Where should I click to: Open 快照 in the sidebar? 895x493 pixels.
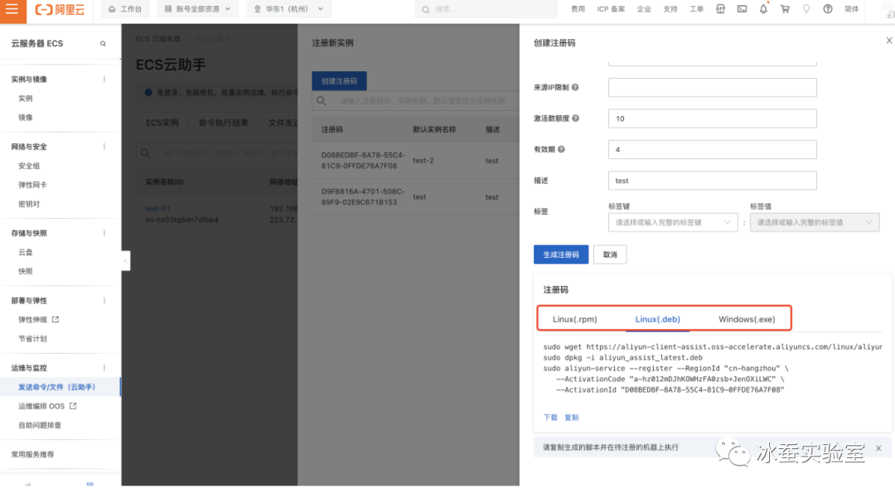click(26, 271)
